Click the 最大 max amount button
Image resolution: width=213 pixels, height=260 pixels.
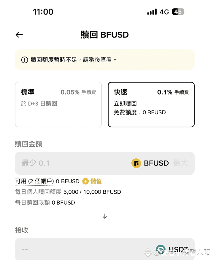(x=181, y=163)
